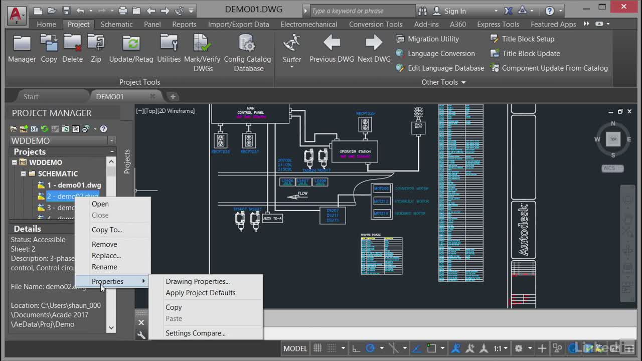Run the Update/Retag tool
The image size is (642, 361).
[x=131, y=49]
